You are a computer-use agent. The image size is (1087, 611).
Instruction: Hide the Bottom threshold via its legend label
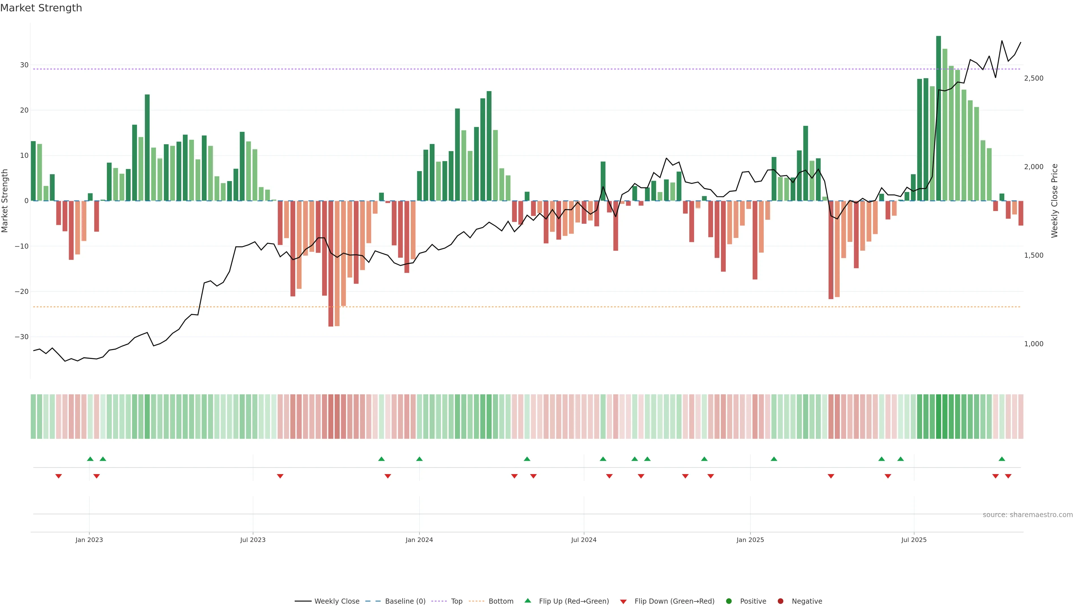click(x=501, y=601)
